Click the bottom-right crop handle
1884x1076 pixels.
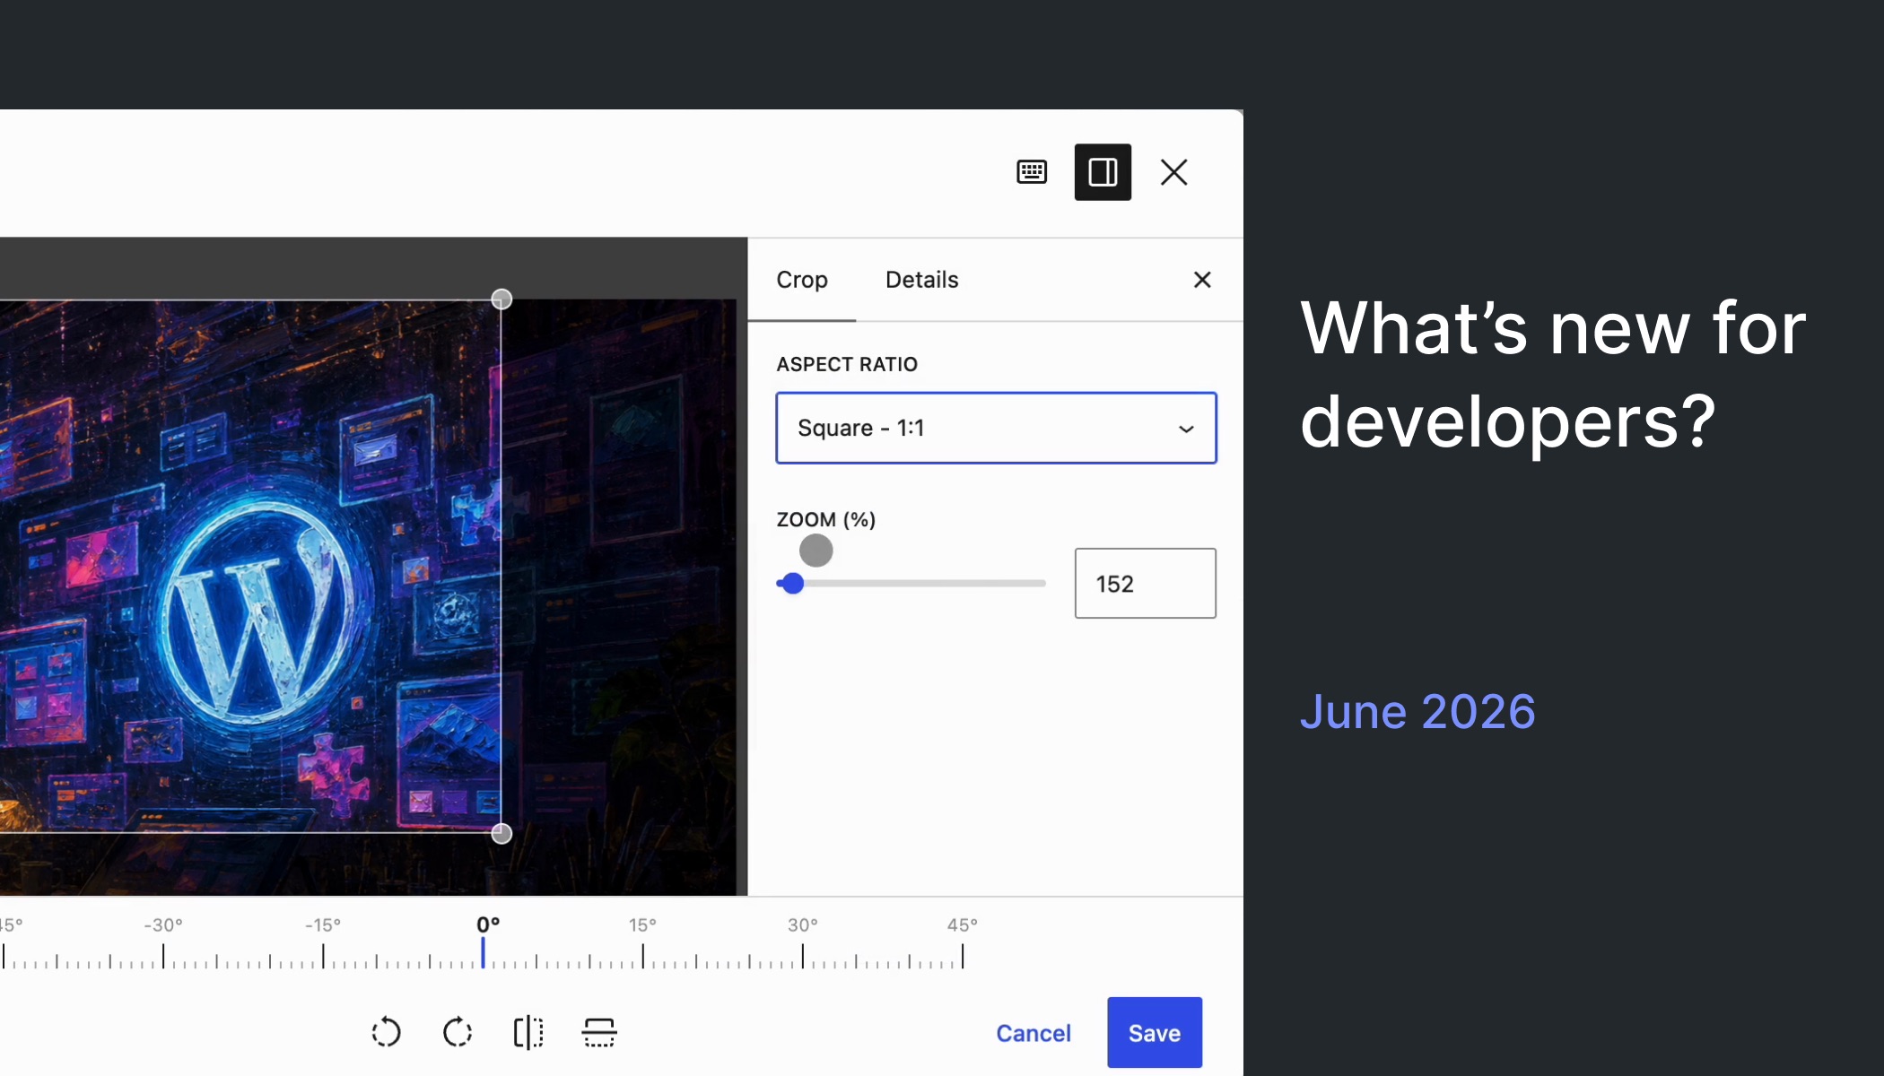tap(502, 834)
